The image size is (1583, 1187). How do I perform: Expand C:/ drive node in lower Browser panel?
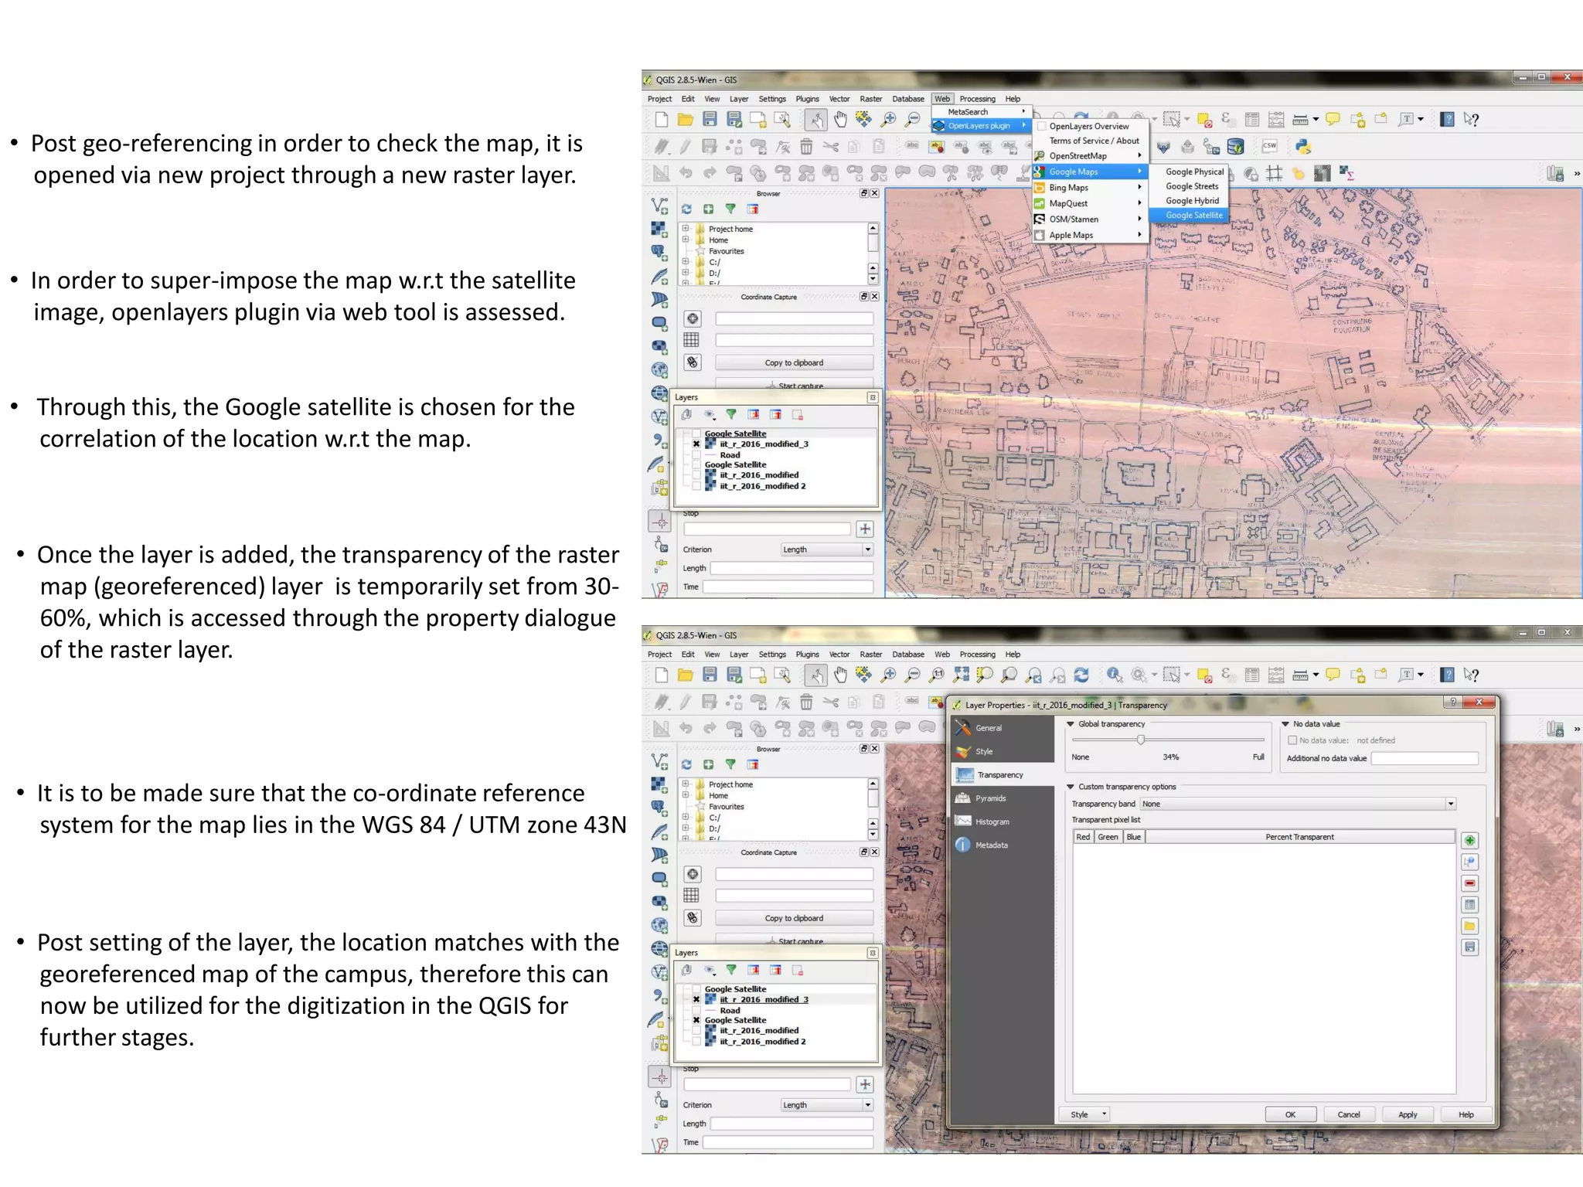point(686,817)
